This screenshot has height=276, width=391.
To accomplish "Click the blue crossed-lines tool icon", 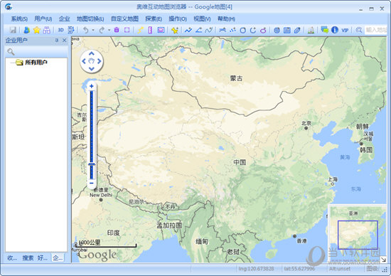I will [223, 30].
